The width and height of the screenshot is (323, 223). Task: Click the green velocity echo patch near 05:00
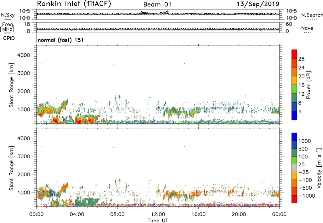pos(86,202)
